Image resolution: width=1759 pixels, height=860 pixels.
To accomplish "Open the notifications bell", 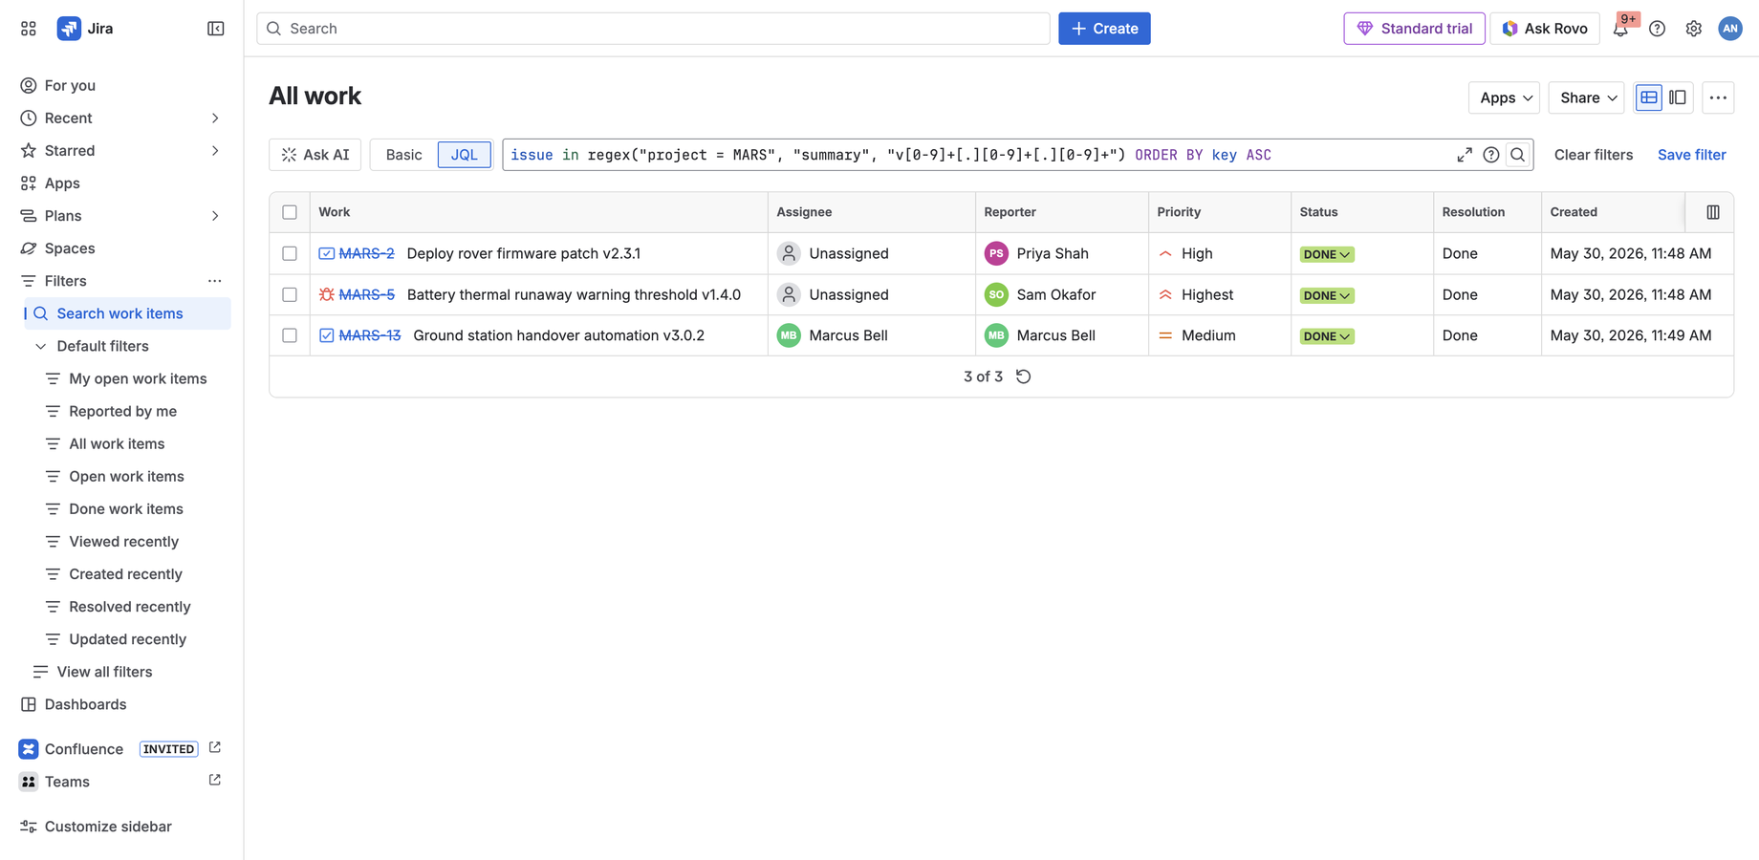I will point(1620,29).
